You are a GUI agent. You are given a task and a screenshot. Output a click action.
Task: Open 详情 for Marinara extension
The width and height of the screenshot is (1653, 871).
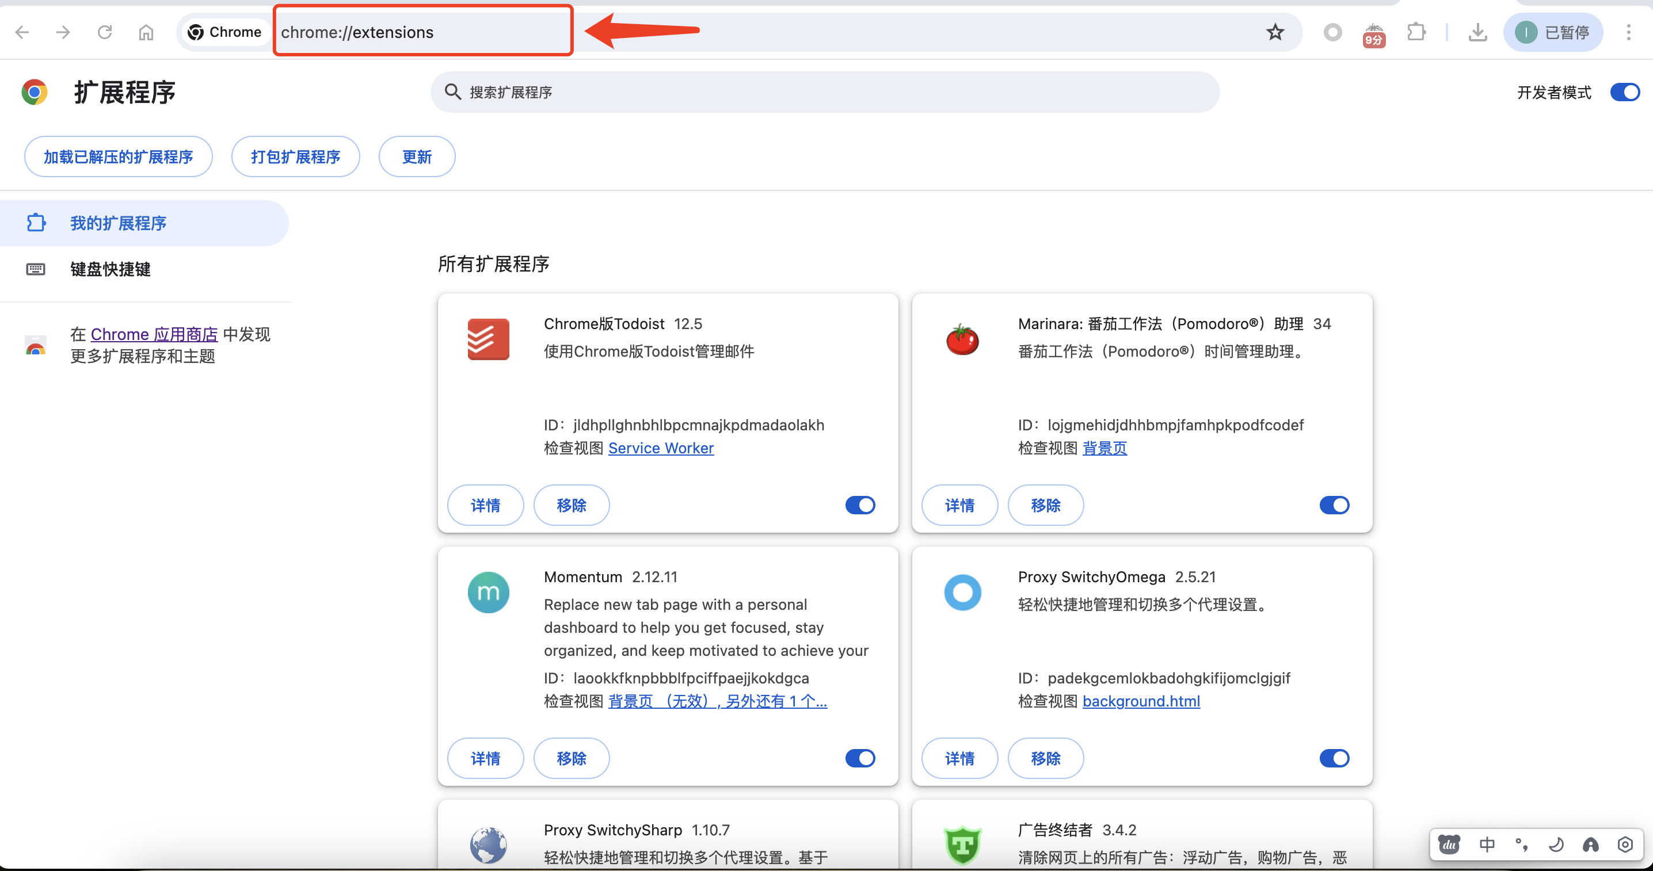[x=959, y=506]
